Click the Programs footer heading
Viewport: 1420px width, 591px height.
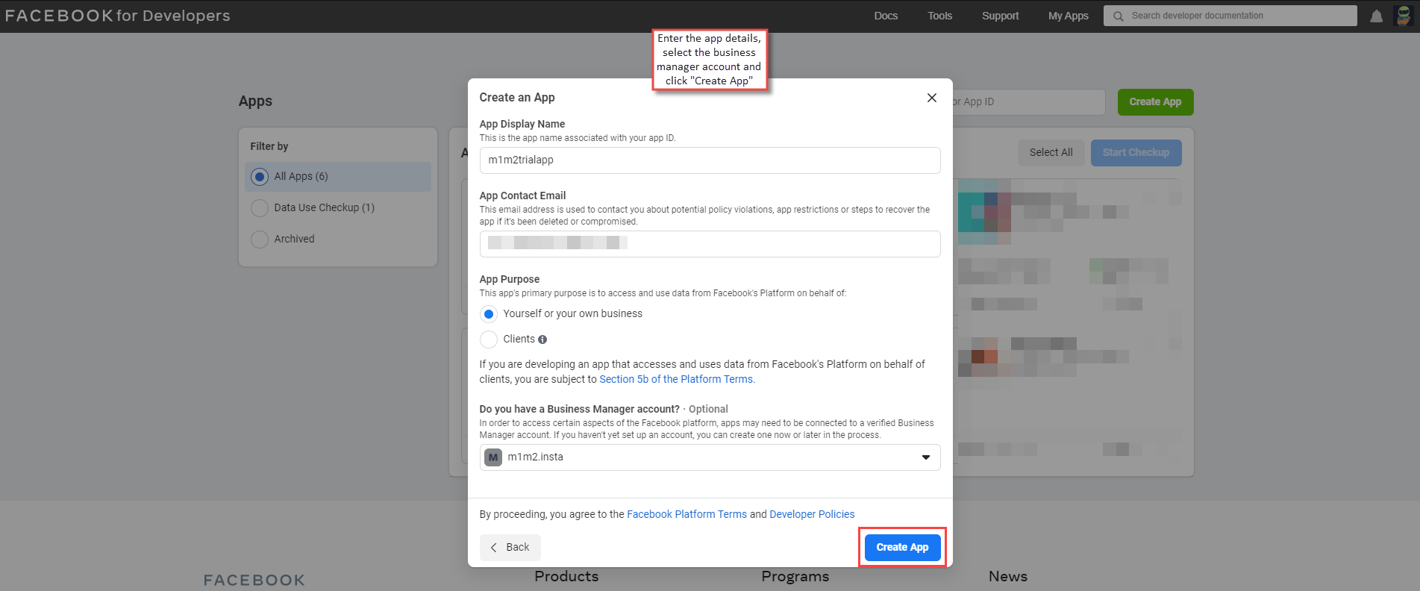[x=795, y=577]
